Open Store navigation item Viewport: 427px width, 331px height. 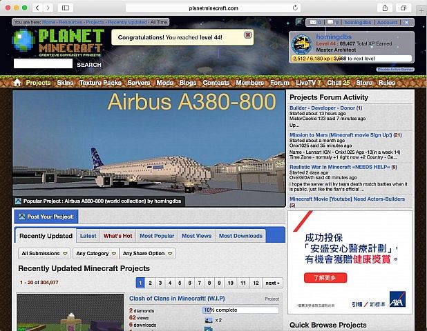click(x=364, y=83)
